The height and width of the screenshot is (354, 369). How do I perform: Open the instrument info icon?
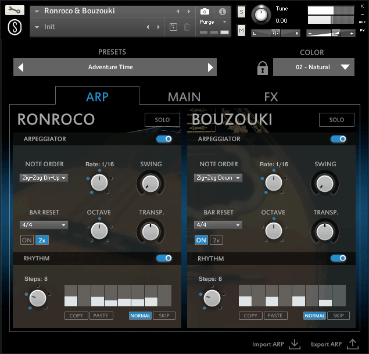[223, 11]
